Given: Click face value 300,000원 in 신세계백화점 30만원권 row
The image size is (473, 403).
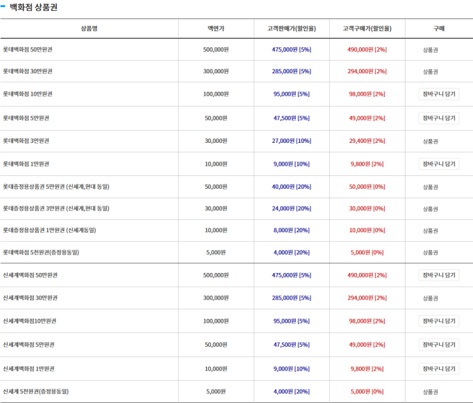Looking at the screenshot, I should [x=216, y=298].
